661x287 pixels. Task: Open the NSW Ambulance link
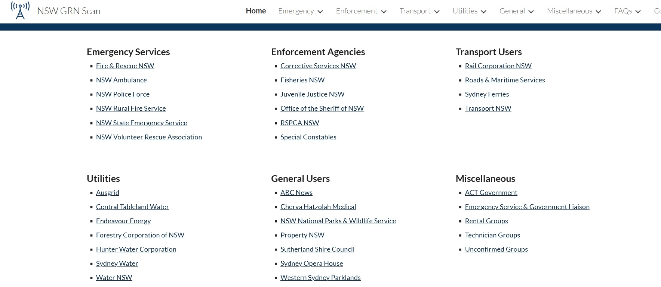(122, 80)
